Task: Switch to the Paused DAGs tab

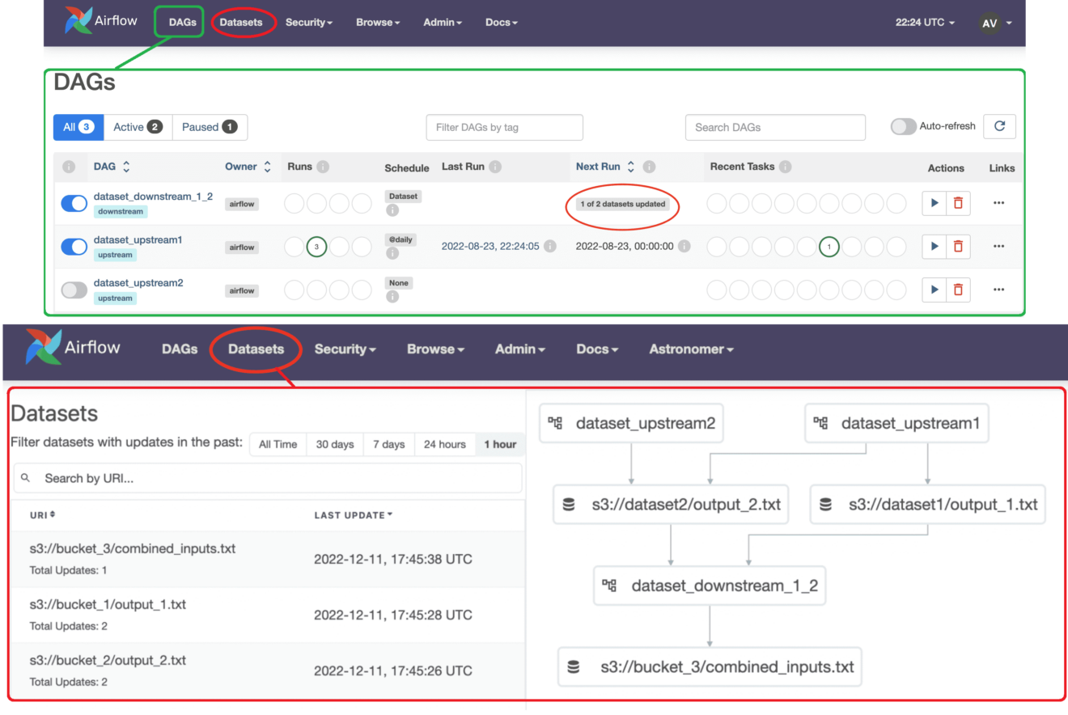Action: [210, 127]
